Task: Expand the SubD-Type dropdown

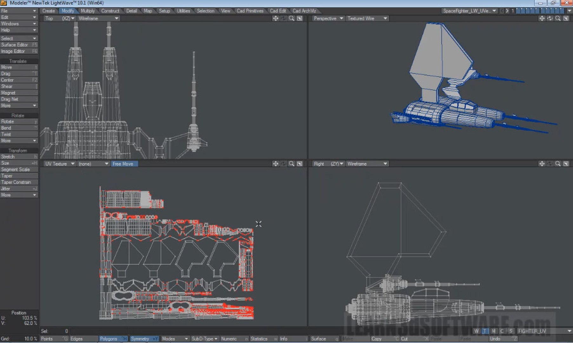Action: (204, 339)
